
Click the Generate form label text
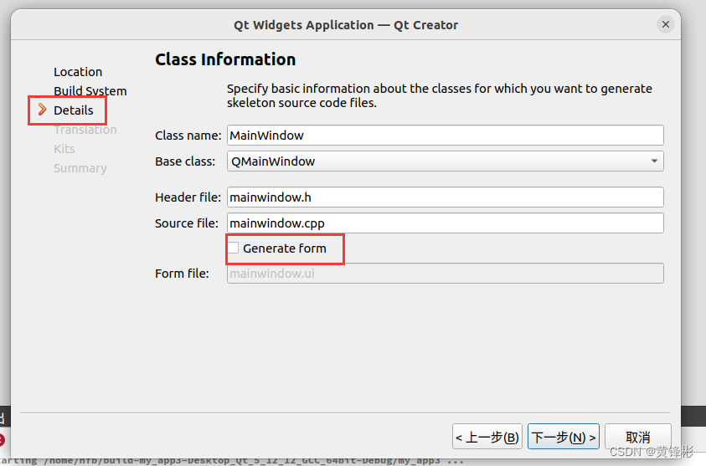click(x=285, y=248)
